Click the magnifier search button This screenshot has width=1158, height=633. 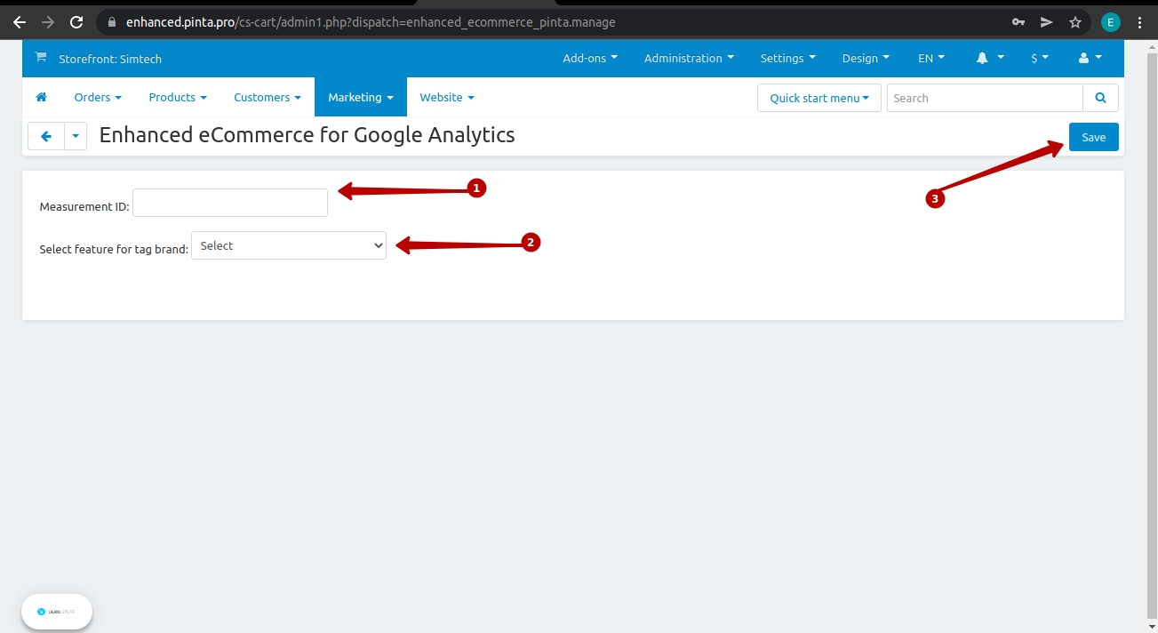(1100, 98)
